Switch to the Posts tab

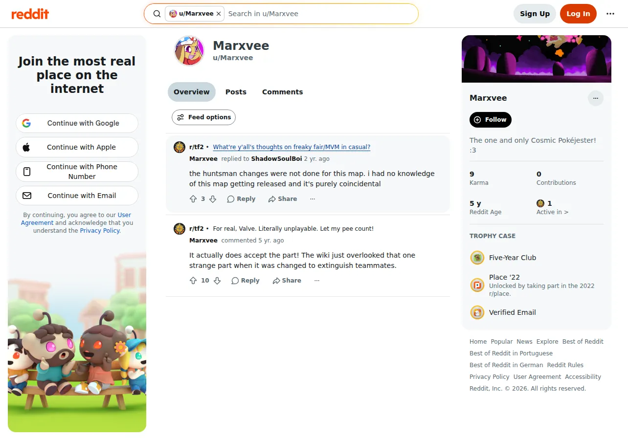[236, 92]
